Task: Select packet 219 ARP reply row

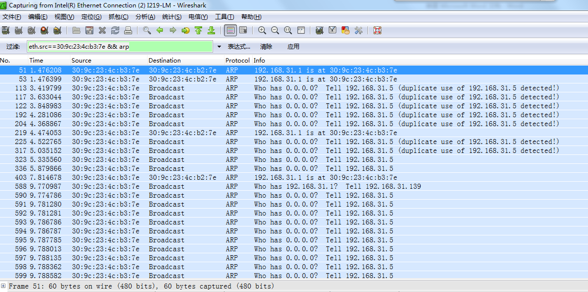Action: tap(294, 133)
